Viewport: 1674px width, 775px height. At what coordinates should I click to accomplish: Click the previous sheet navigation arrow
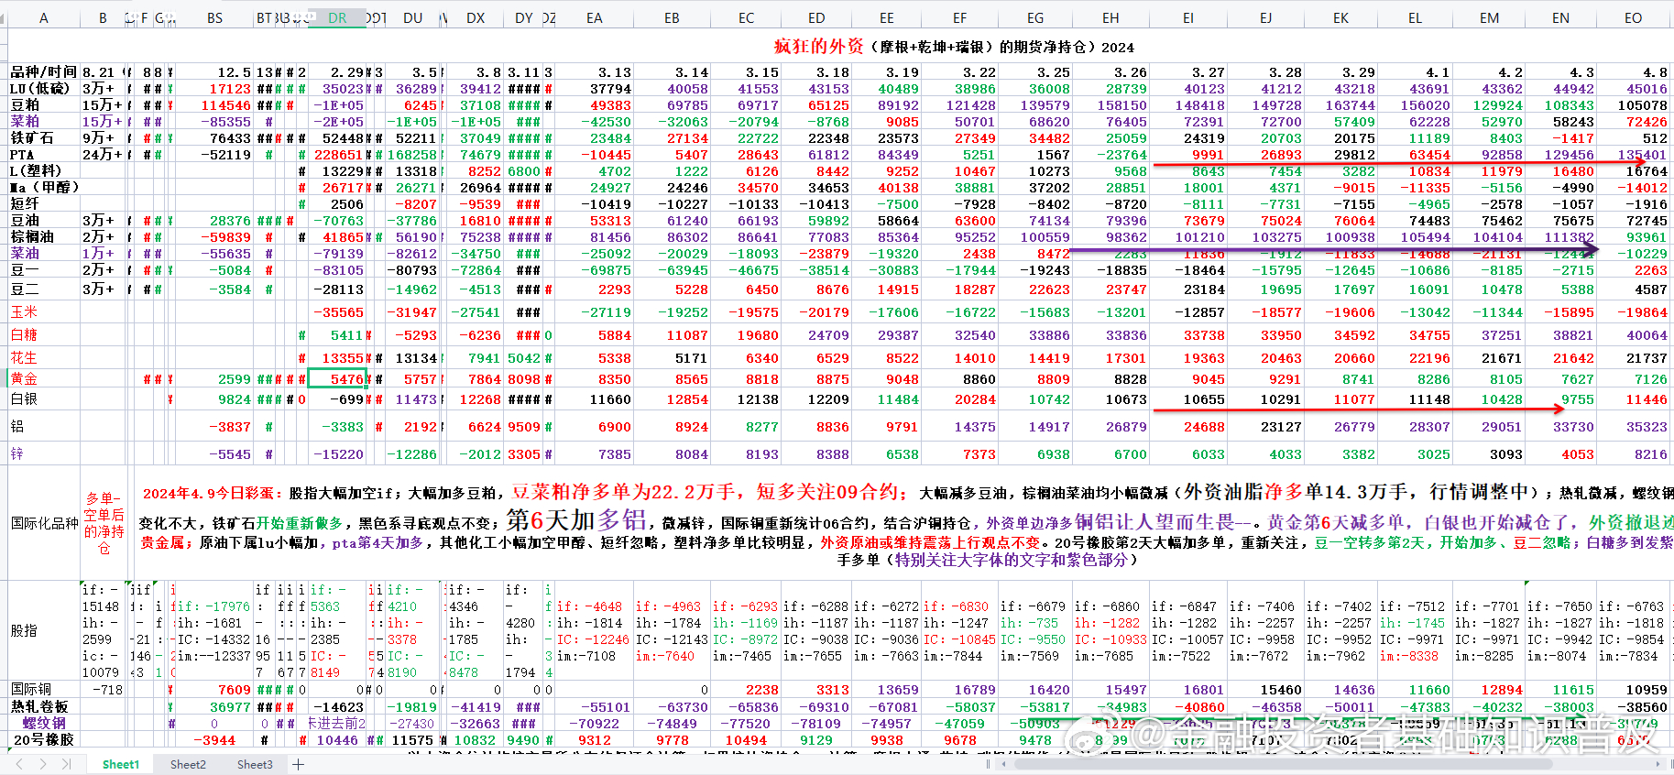coord(19,764)
